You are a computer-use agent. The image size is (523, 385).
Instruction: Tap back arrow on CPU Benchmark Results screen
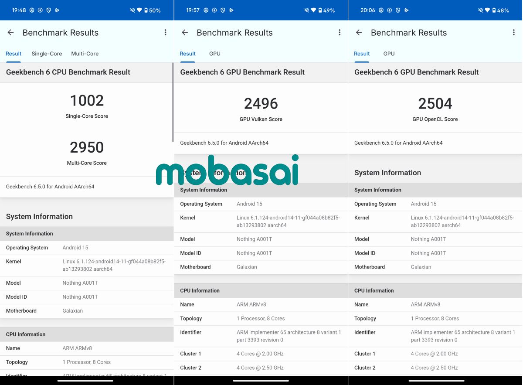pos(11,33)
